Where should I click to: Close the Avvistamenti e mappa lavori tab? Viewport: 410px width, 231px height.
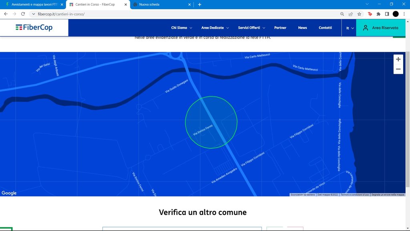pos(62,4)
